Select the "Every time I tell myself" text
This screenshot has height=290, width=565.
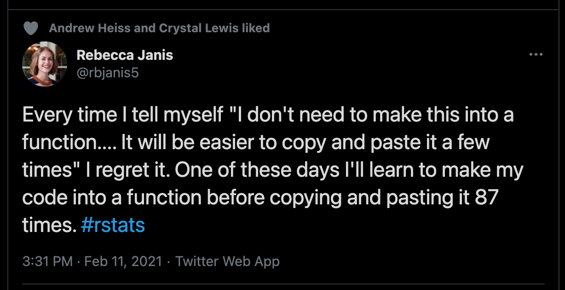122,116
